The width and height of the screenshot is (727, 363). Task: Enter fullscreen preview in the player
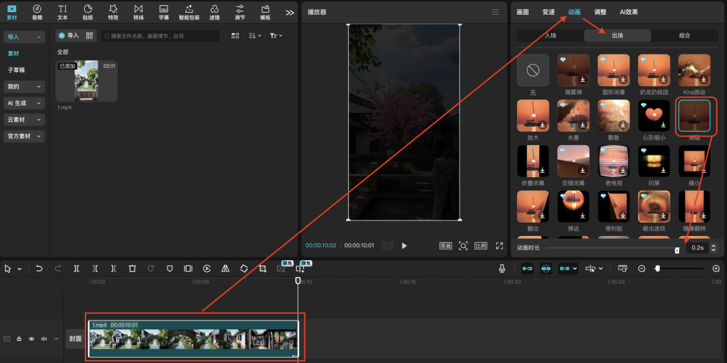pyautogui.click(x=499, y=246)
